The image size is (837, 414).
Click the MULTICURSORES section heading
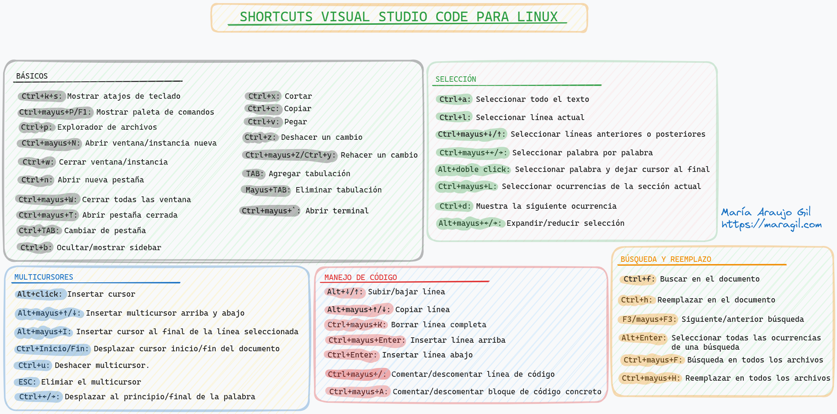pyautogui.click(x=44, y=277)
